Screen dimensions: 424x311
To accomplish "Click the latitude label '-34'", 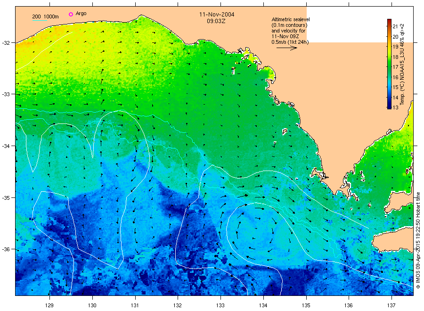I will [x=6, y=146].
